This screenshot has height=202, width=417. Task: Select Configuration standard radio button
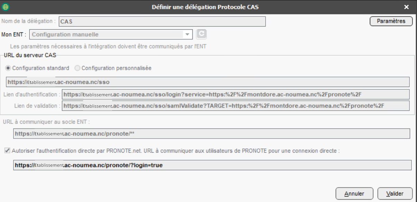(x=8, y=68)
